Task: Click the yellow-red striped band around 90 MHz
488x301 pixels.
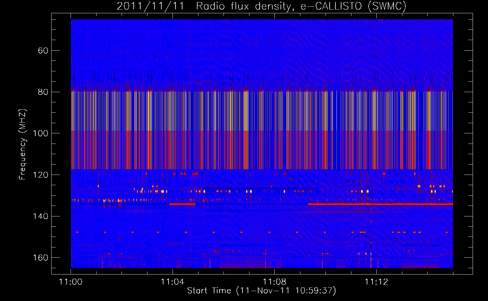Action: tap(262, 111)
